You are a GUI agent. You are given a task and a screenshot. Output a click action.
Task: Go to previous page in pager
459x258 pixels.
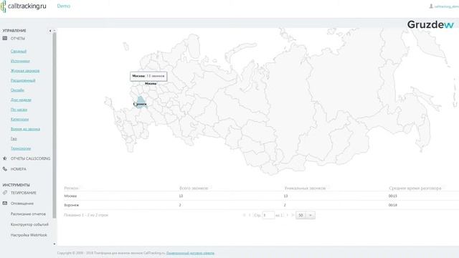(250, 215)
